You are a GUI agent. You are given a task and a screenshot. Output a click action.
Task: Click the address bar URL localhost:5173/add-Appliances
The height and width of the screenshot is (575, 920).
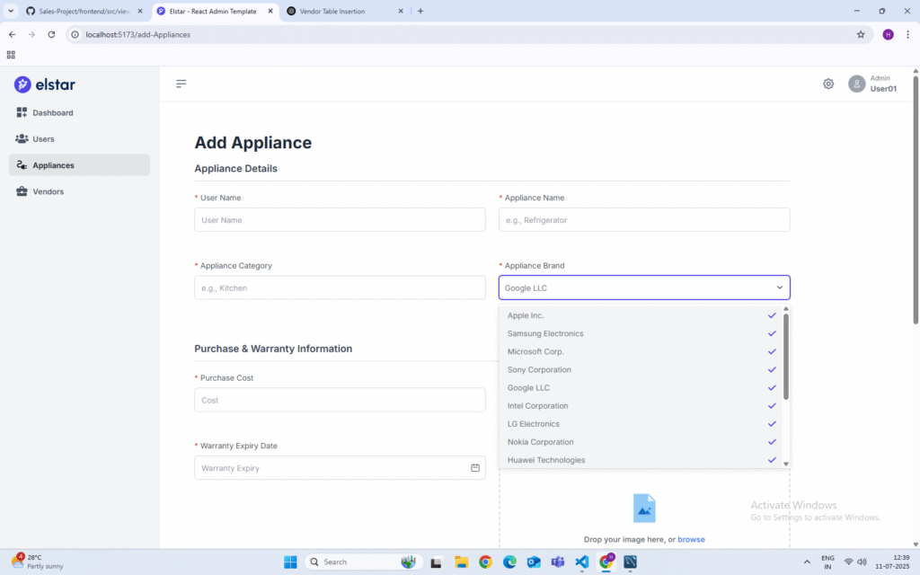pyautogui.click(x=137, y=35)
